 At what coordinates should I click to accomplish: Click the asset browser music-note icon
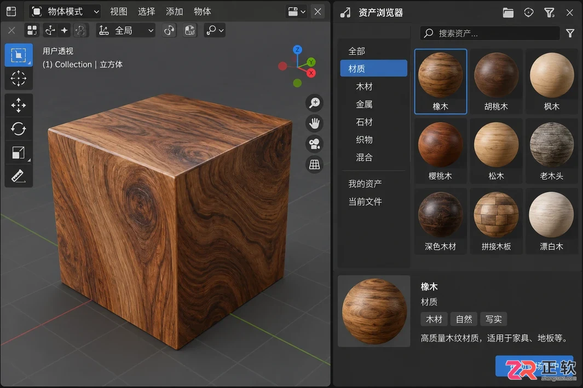pyautogui.click(x=345, y=13)
